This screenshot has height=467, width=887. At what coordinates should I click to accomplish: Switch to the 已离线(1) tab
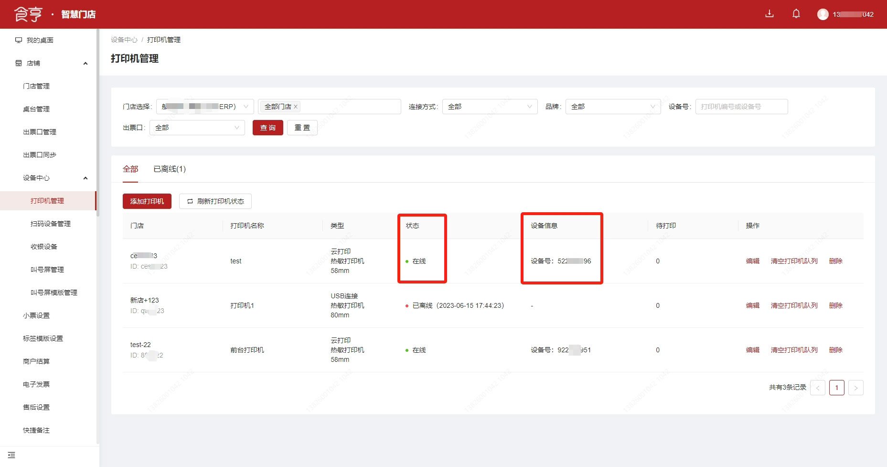pyautogui.click(x=170, y=169)
